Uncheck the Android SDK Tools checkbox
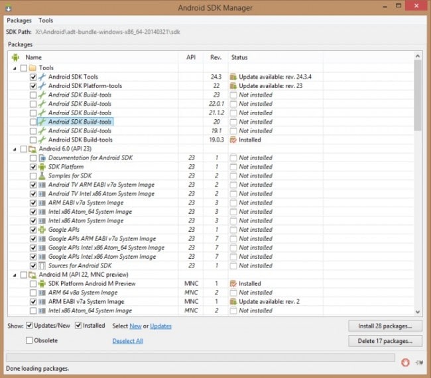431x378 pixels. pos(33,77)
